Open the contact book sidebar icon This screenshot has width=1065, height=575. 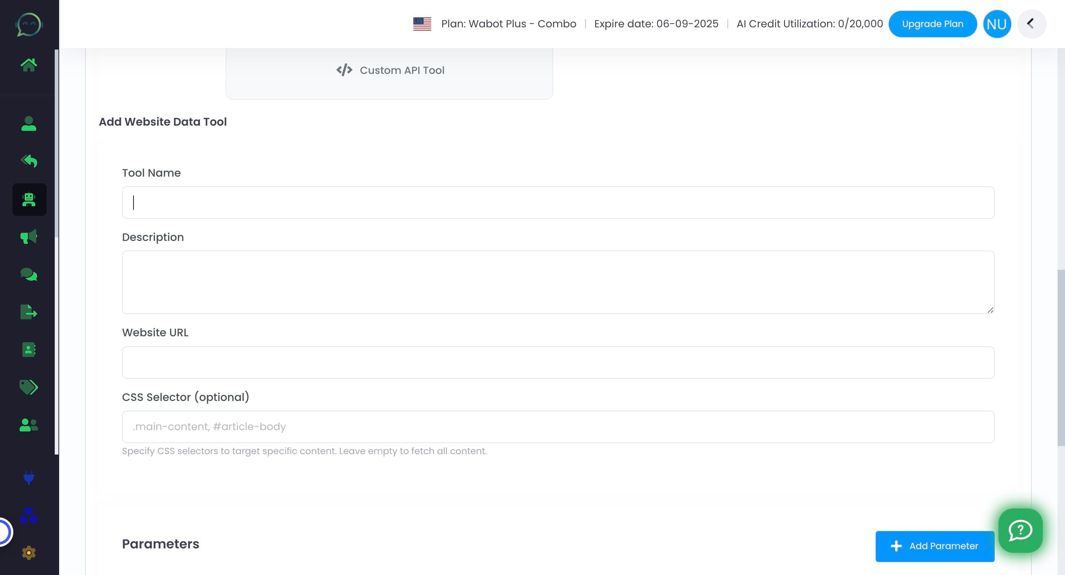point(28,350)
